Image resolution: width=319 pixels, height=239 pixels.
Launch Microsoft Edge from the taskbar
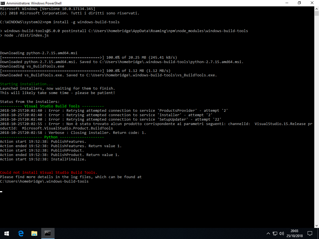21,233
